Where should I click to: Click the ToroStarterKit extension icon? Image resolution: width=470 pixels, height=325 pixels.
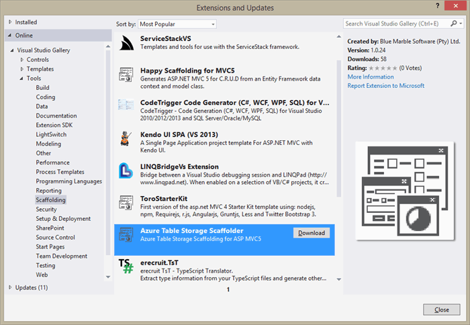click(126, 203)
